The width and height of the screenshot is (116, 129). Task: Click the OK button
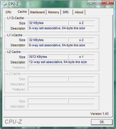(102, 122)
